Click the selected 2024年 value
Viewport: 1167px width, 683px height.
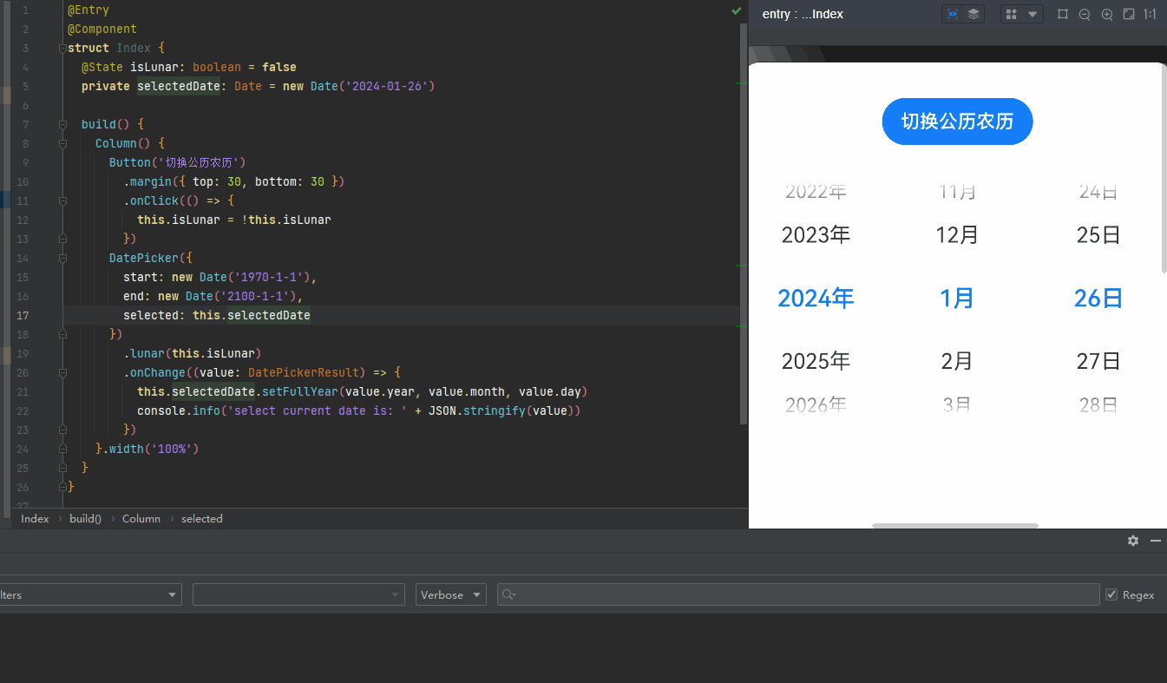pyautogui.click(x=816, y=298)
